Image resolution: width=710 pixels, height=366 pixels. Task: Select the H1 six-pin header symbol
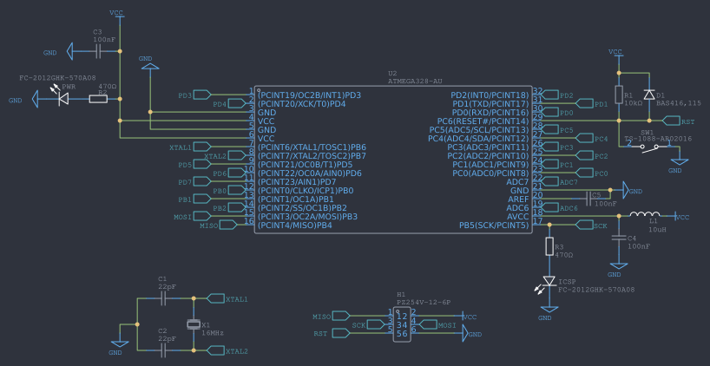click(401, 324)
